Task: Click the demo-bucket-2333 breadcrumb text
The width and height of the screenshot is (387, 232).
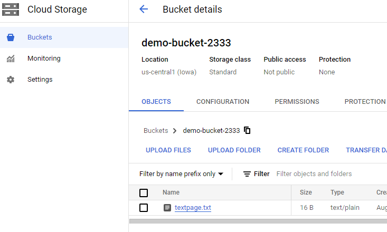Action: click(x=211, y=130)
